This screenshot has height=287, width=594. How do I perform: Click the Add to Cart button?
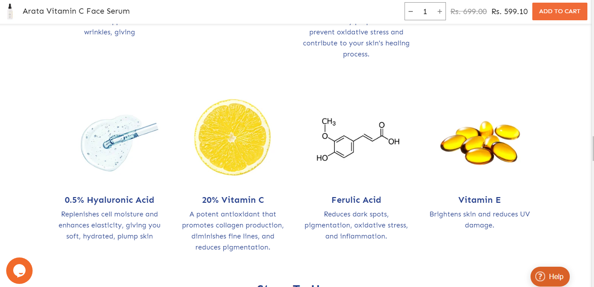click(x=560, y=11)
